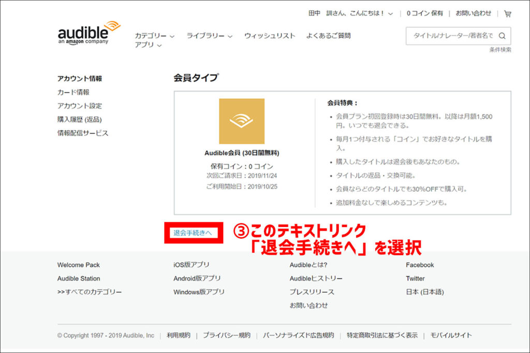This screenshot has height=353, width=530.
Task: View the 0 コイン 保有 balance
Action: [424, 13]
